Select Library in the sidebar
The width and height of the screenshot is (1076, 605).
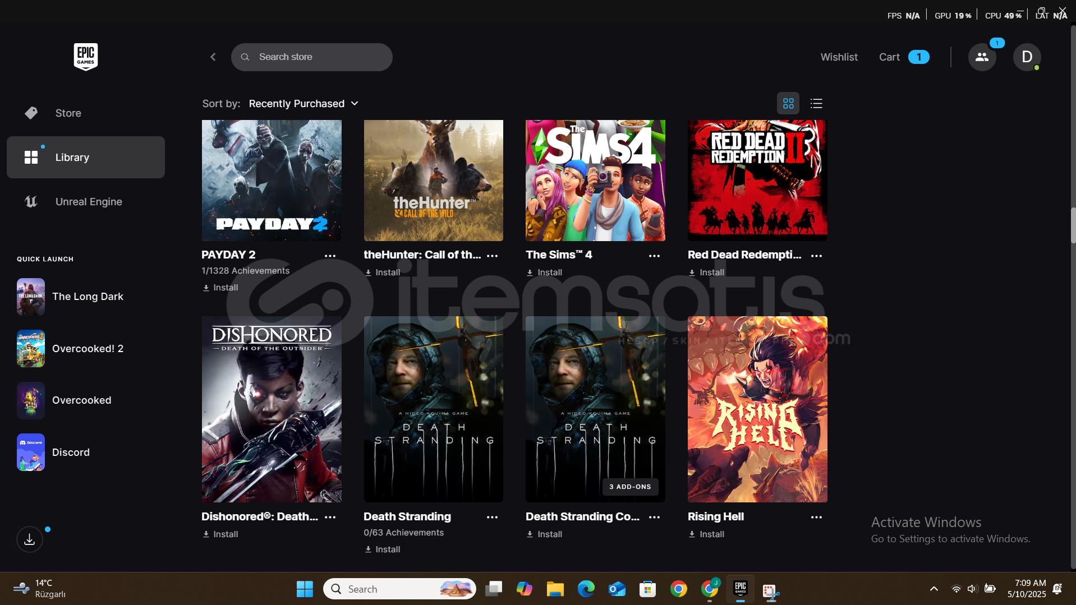(x=85, y=158)
